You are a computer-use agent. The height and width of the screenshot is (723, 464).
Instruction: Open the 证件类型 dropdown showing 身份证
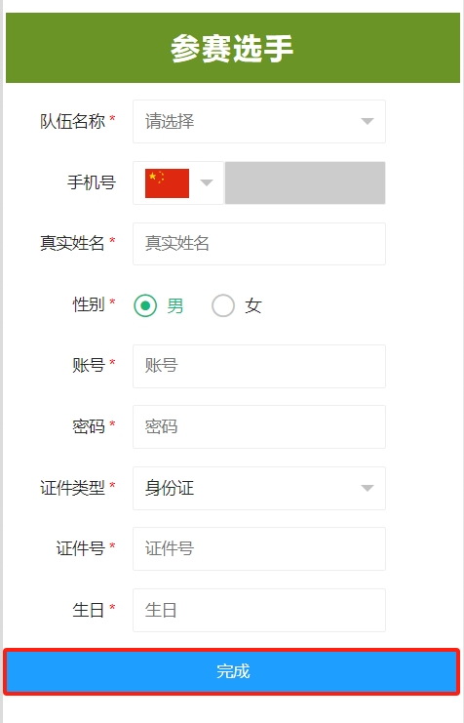point(259,488)
